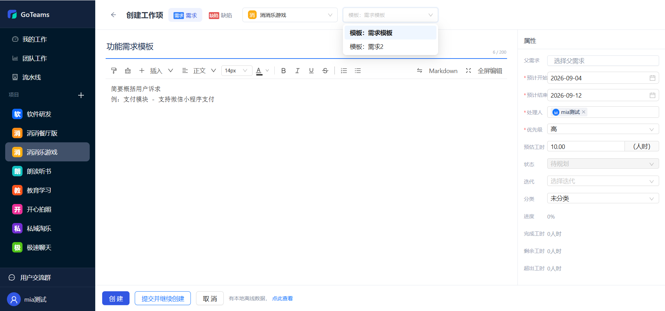Open the 软件研发 project
Image resolution: width=665 pixels, height=311 pixels.
point(47,114)
